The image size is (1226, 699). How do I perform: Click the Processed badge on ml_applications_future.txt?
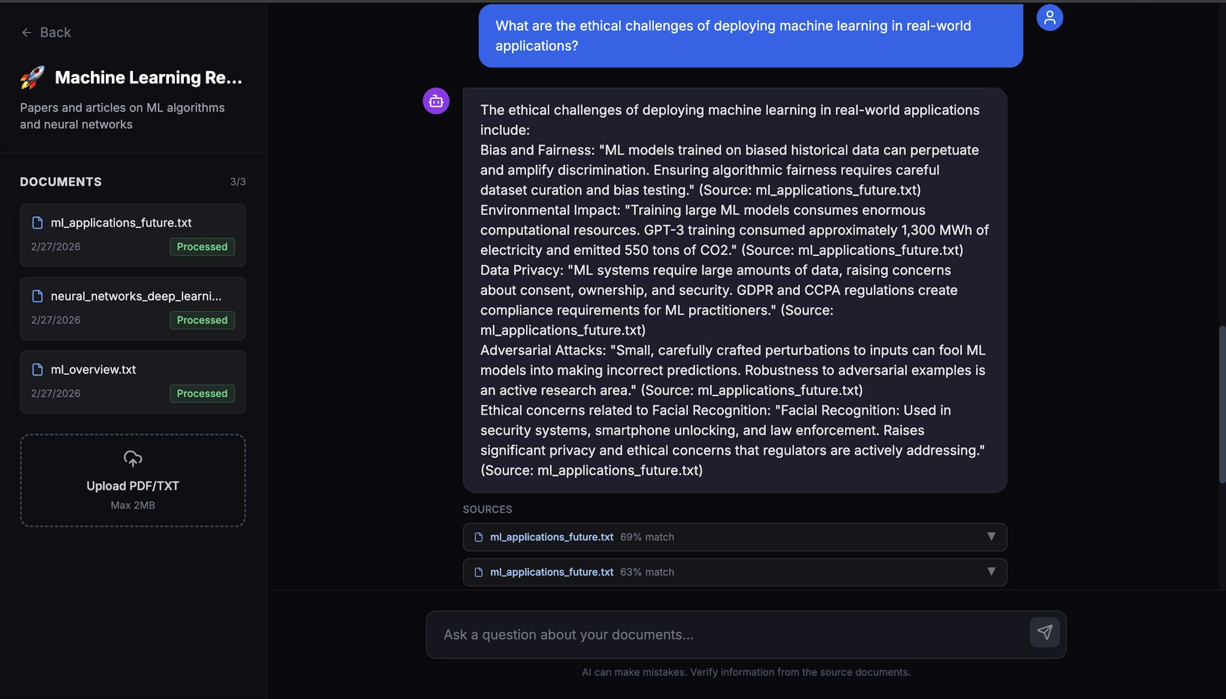(x=202, y=247)
